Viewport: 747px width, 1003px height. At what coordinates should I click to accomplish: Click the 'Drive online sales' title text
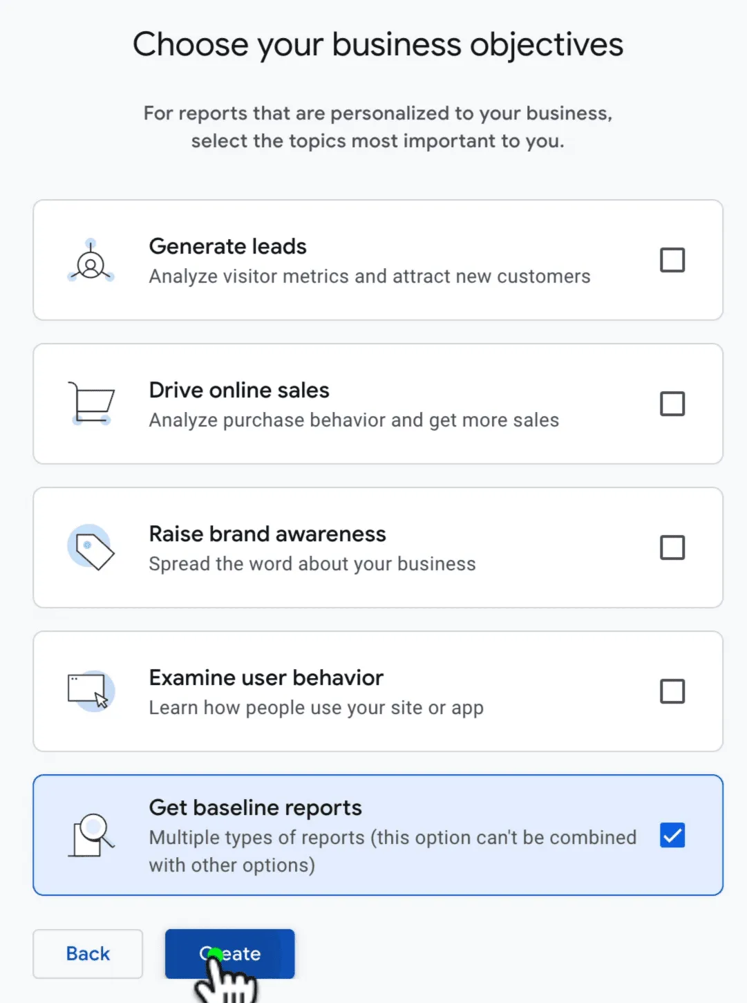click(x=239, y=390)
